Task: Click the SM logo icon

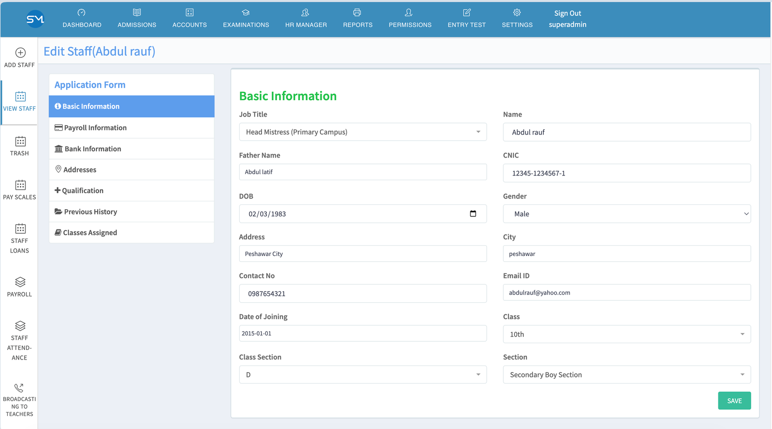Action: [x=35, y=19]
